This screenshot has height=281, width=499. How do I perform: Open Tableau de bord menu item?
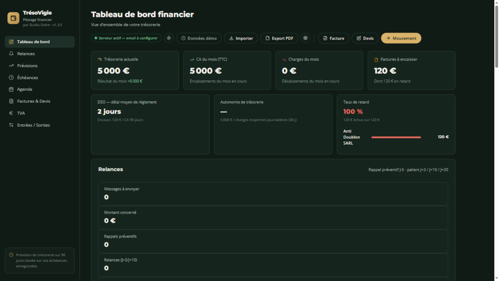coord(40,42)
